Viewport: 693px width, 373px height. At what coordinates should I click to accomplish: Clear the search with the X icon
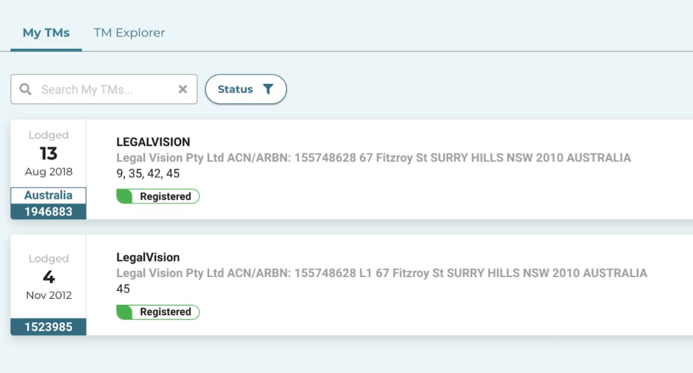[183, 90]
